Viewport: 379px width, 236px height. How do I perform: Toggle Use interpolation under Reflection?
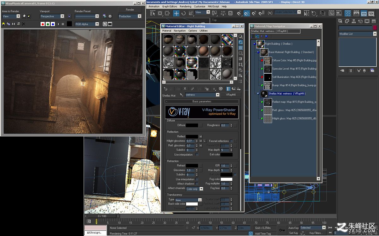(x=197, y=154)
